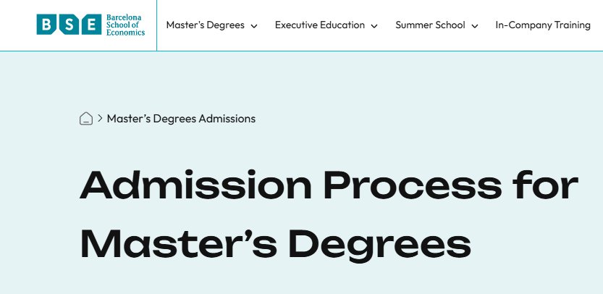Click the "E" square of BSE logo
The height and width of the screenshot is (294, 603).
click(x=91, y=25)
